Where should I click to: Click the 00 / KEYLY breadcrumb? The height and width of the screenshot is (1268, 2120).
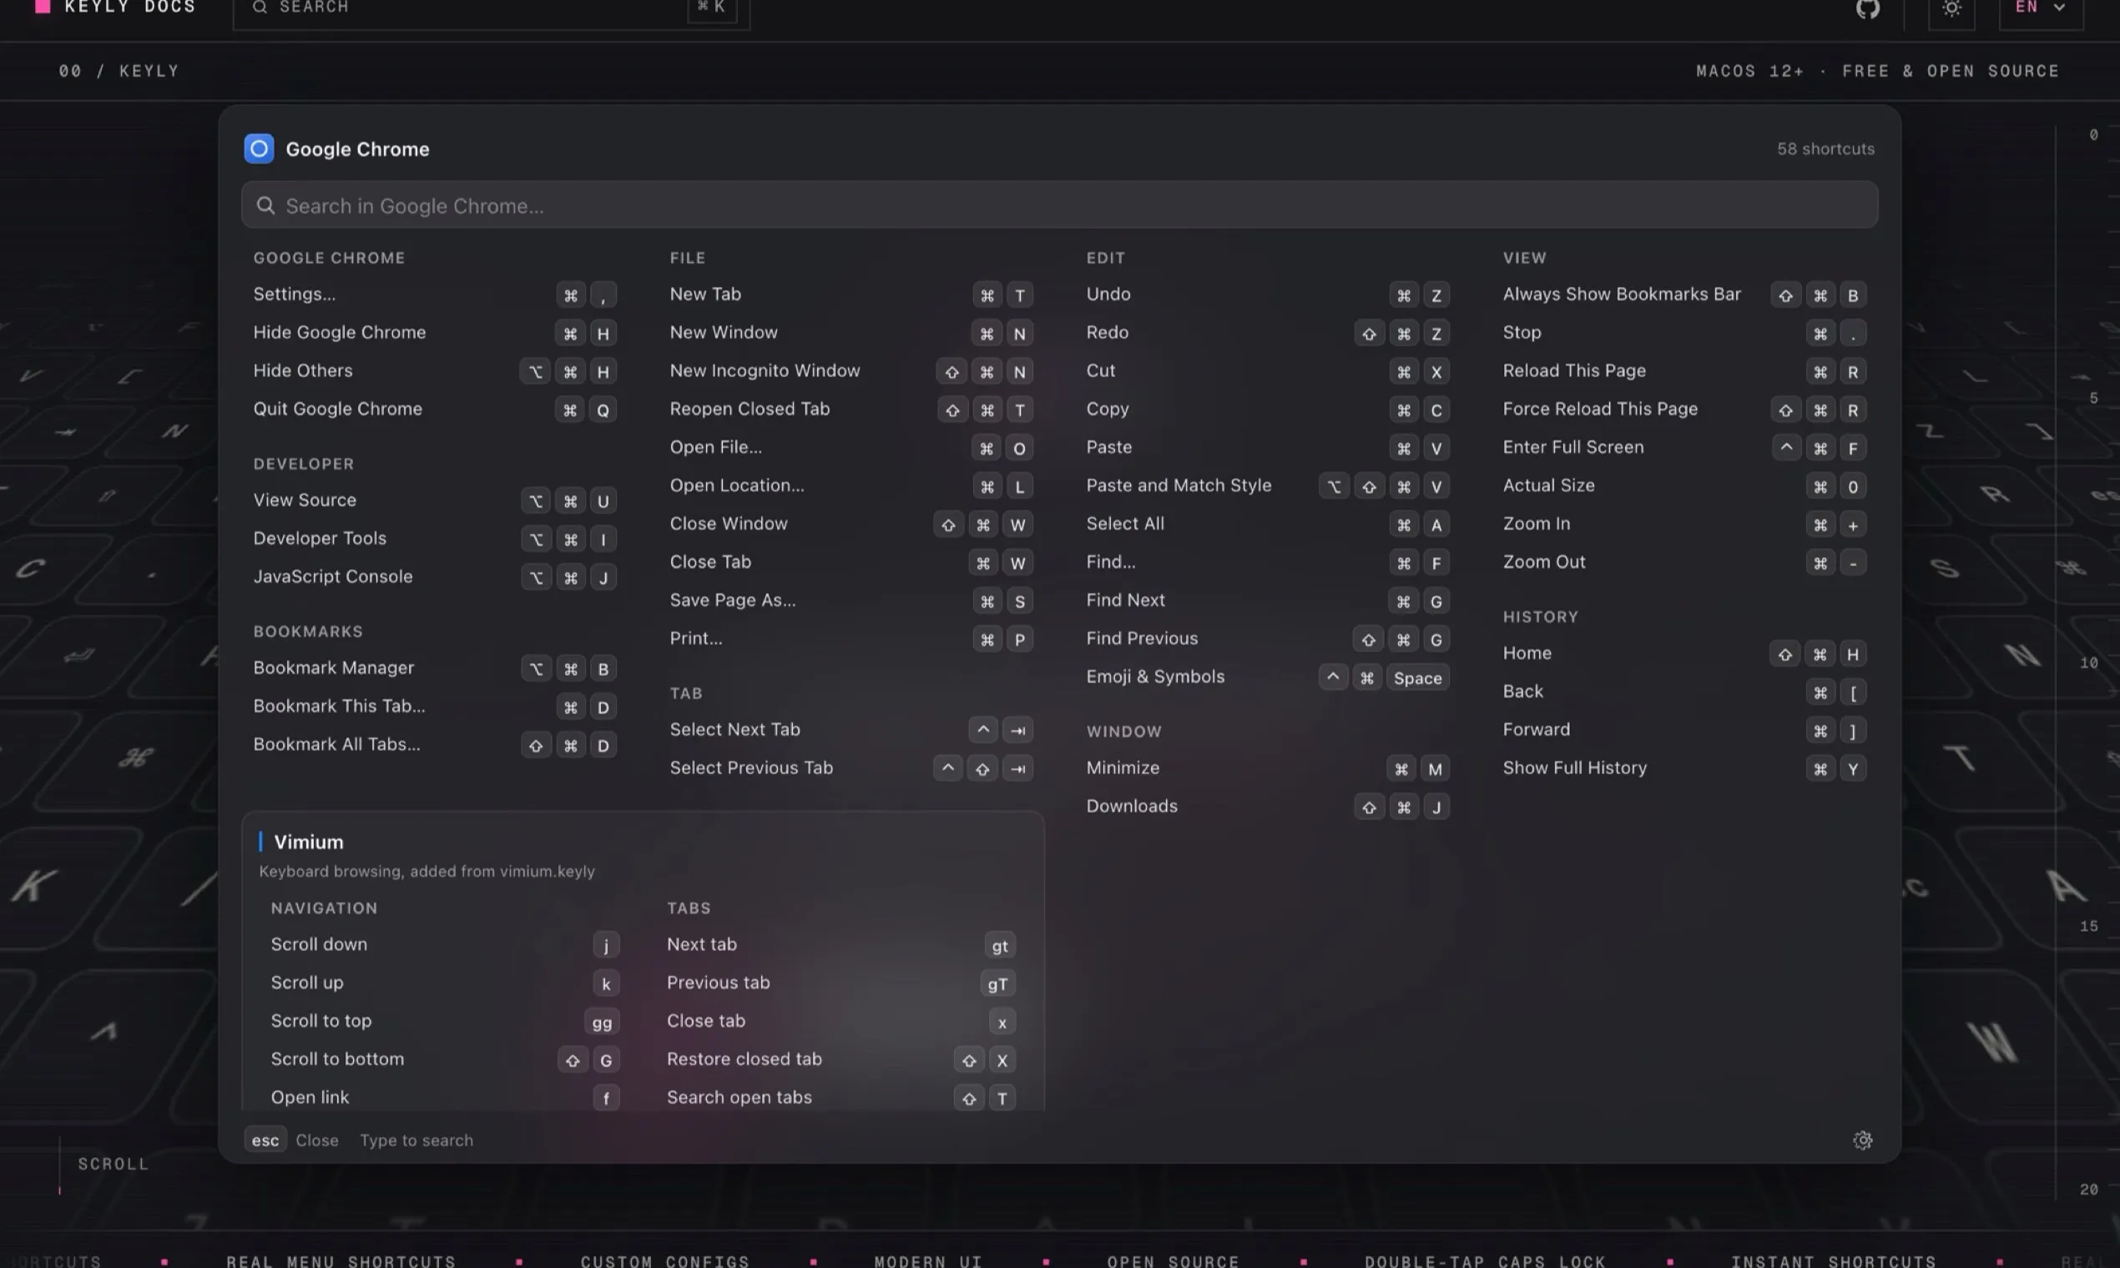click(x=119, y=71)
